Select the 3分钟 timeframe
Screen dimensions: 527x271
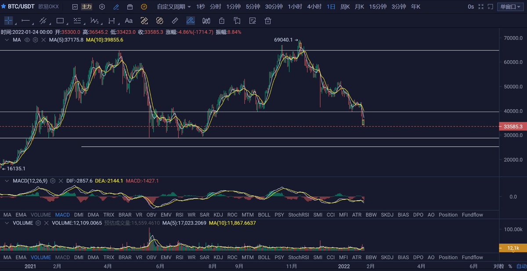click(x=398, y=7)
